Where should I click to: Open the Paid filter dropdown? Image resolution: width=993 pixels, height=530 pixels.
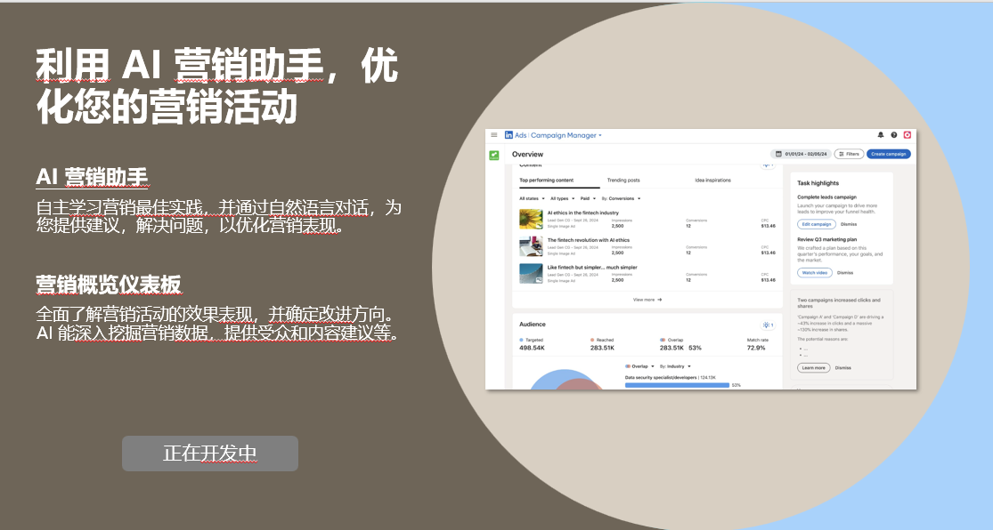[589, 198]
